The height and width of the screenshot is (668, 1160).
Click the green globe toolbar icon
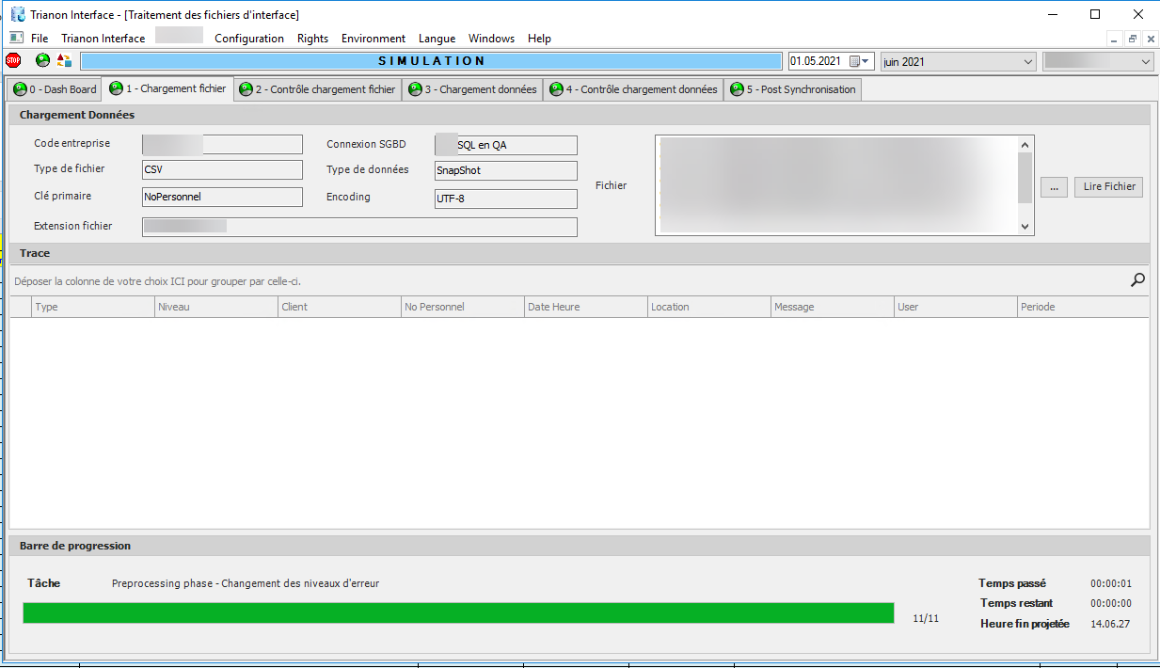[x=42, y=61]
